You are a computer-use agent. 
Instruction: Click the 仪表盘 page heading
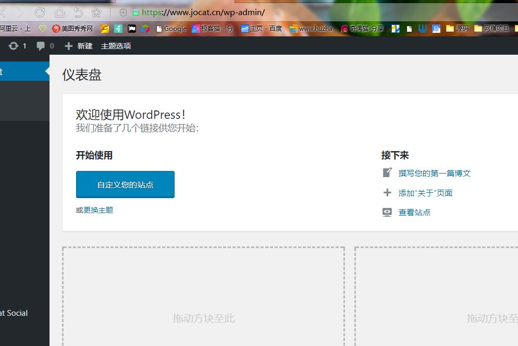pyautogui.click(x=82, y=75)
